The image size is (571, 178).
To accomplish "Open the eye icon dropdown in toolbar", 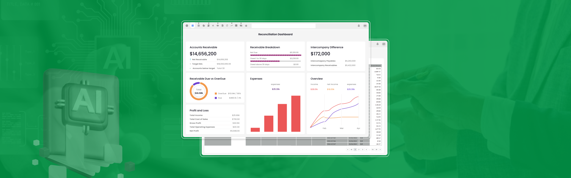I will (x=218, y=26).
